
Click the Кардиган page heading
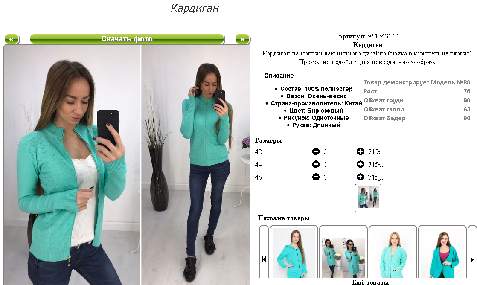point(195,8)
